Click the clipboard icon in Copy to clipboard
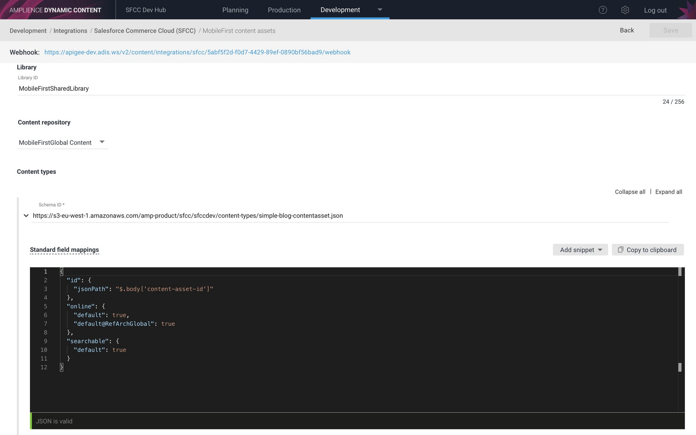This screenshot has height=435, width=696. 620,250
